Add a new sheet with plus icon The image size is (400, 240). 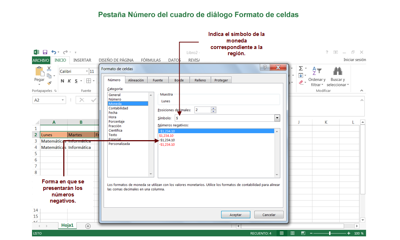[x=88, y=226]
